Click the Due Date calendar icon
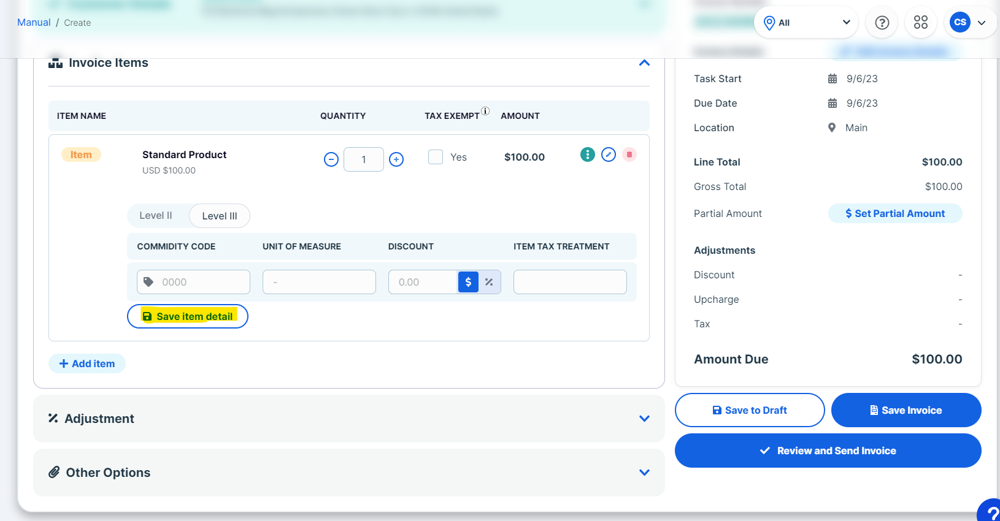1000x521 pixels. [833, 103]
